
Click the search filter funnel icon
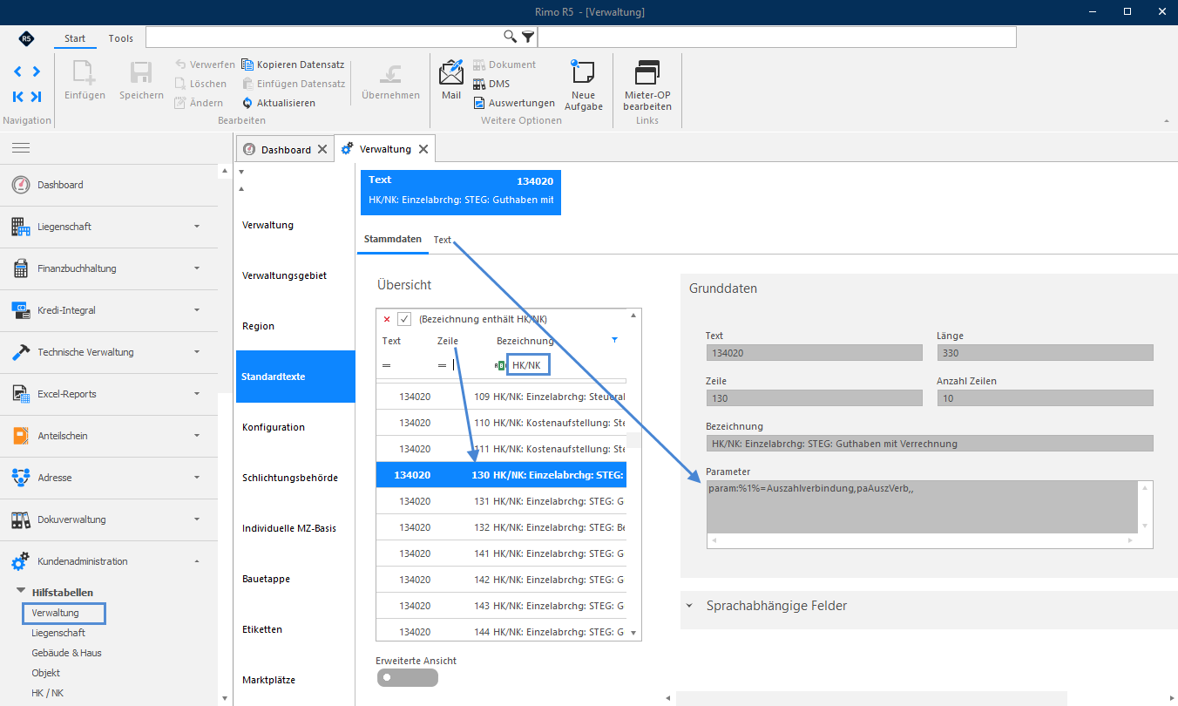527,37
